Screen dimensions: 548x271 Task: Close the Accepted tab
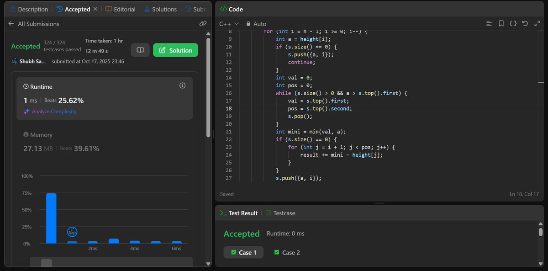pos(95,9)
